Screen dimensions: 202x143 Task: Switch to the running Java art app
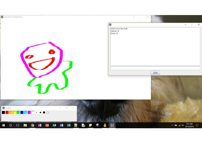(112, 125)
